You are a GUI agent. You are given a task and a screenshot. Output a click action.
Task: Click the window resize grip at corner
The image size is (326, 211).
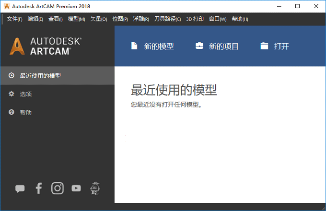(x=324, y=209)
